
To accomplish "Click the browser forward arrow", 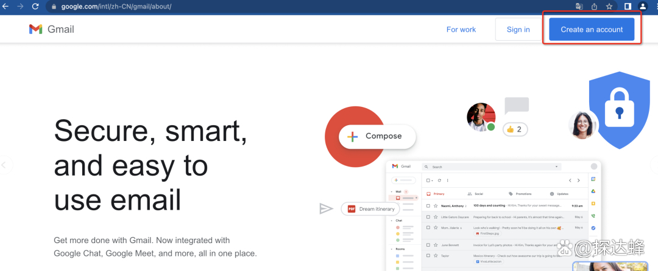I will pyautogui.click(x=20, y=6).
